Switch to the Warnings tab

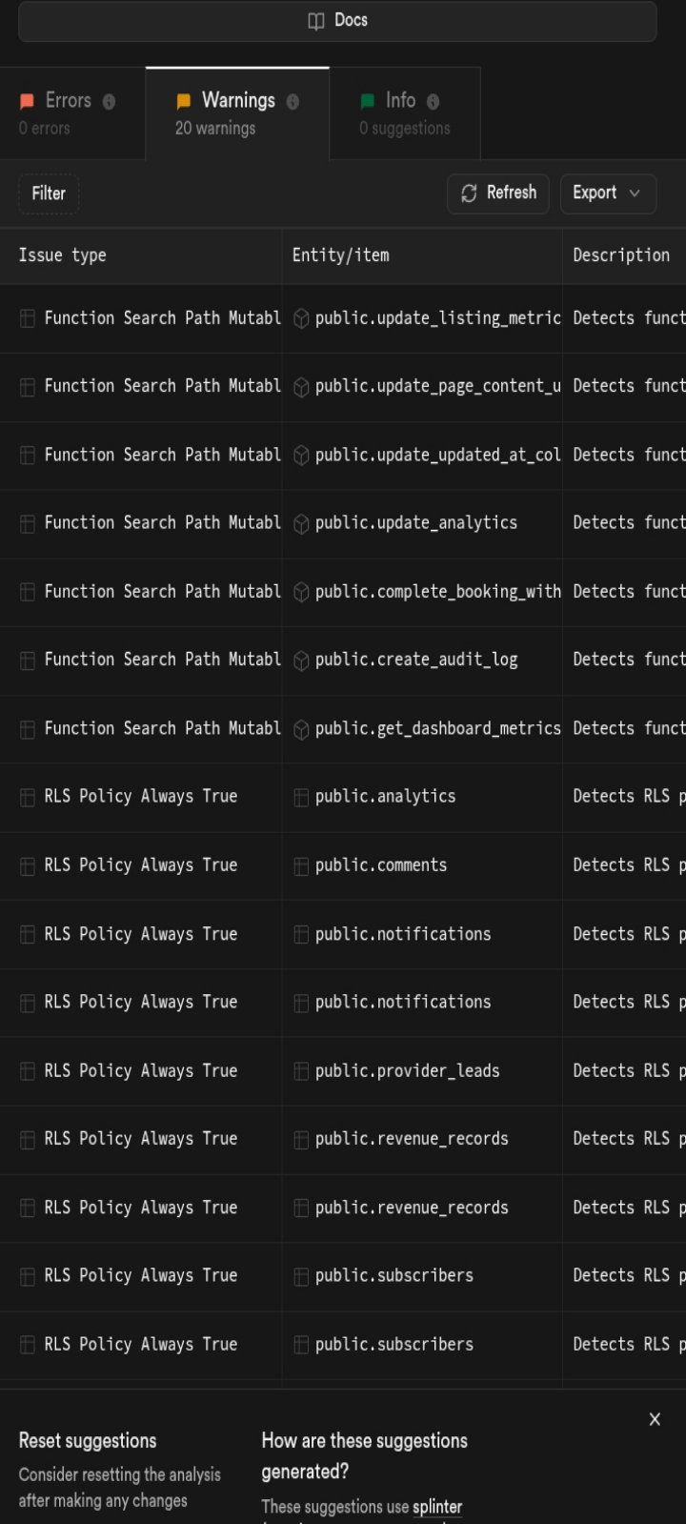(237, 113)
